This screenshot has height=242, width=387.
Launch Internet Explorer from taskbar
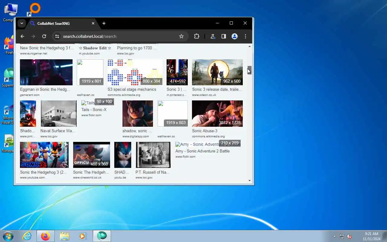click(x=27, y=236)
